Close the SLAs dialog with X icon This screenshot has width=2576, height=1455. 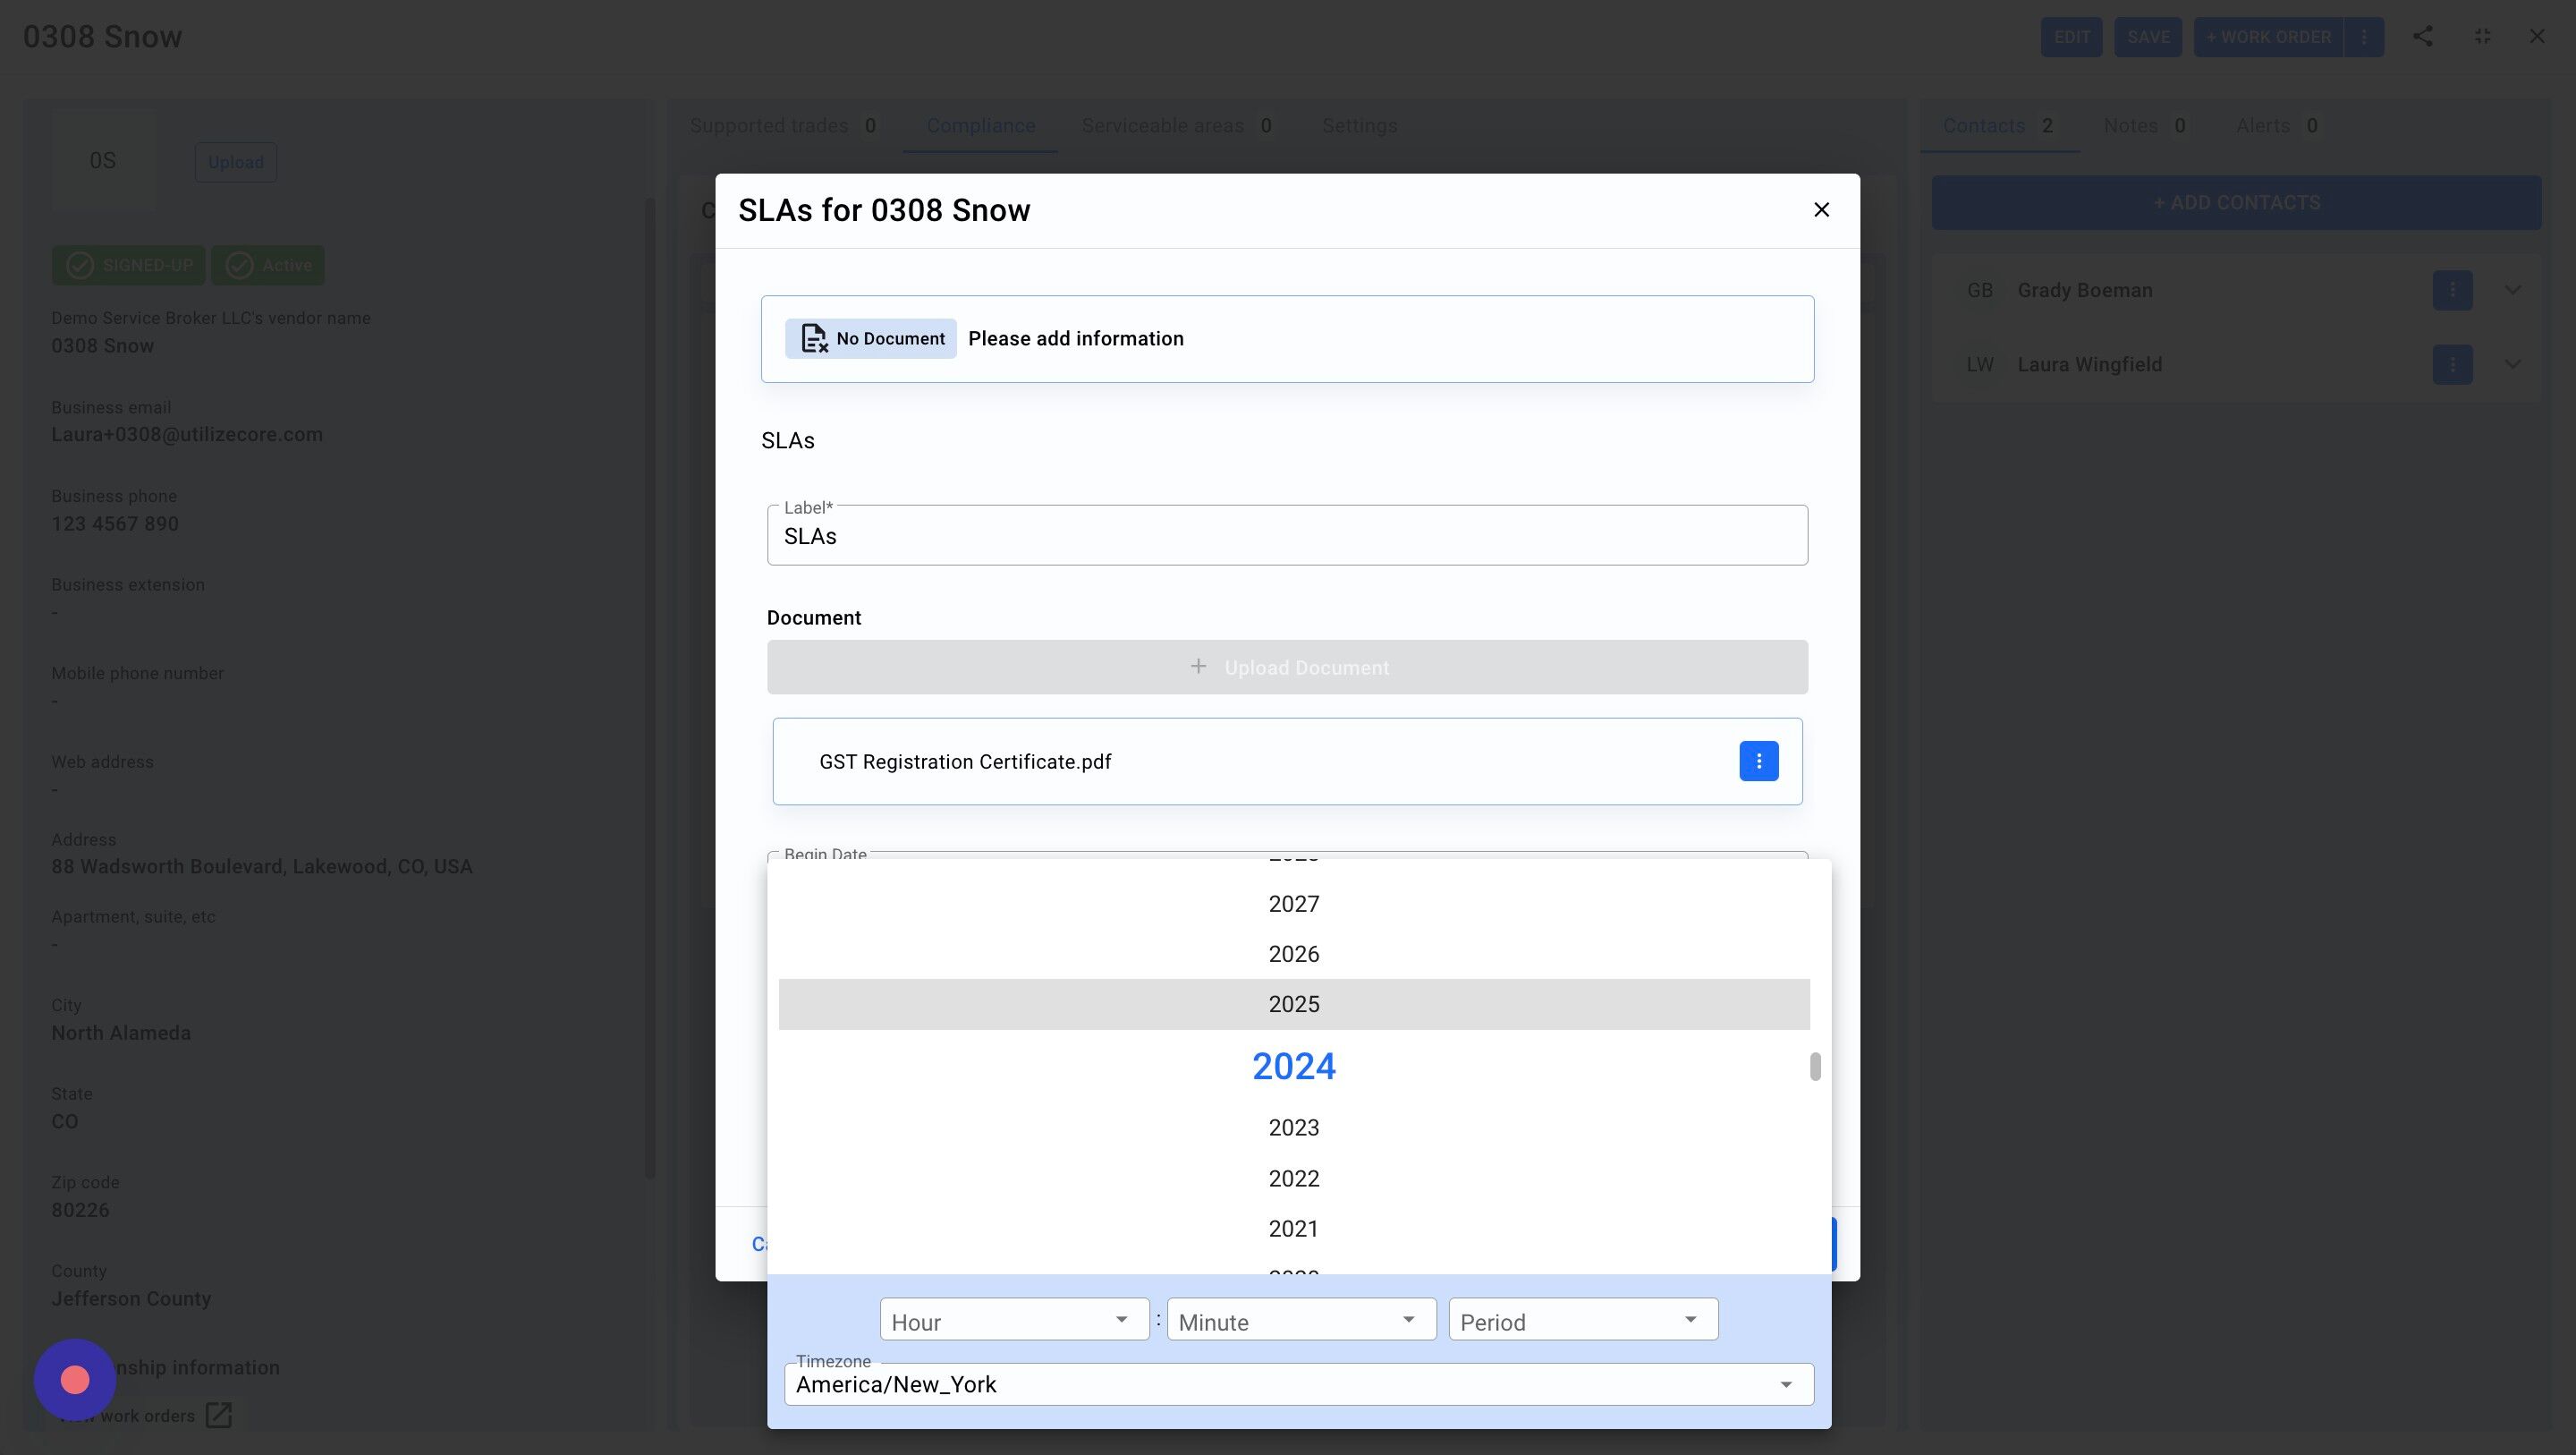pos(1821,210)
